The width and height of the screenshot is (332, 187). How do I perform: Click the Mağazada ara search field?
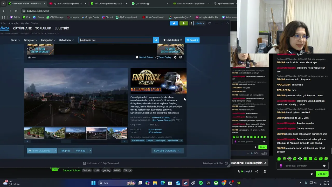[116, 40]
